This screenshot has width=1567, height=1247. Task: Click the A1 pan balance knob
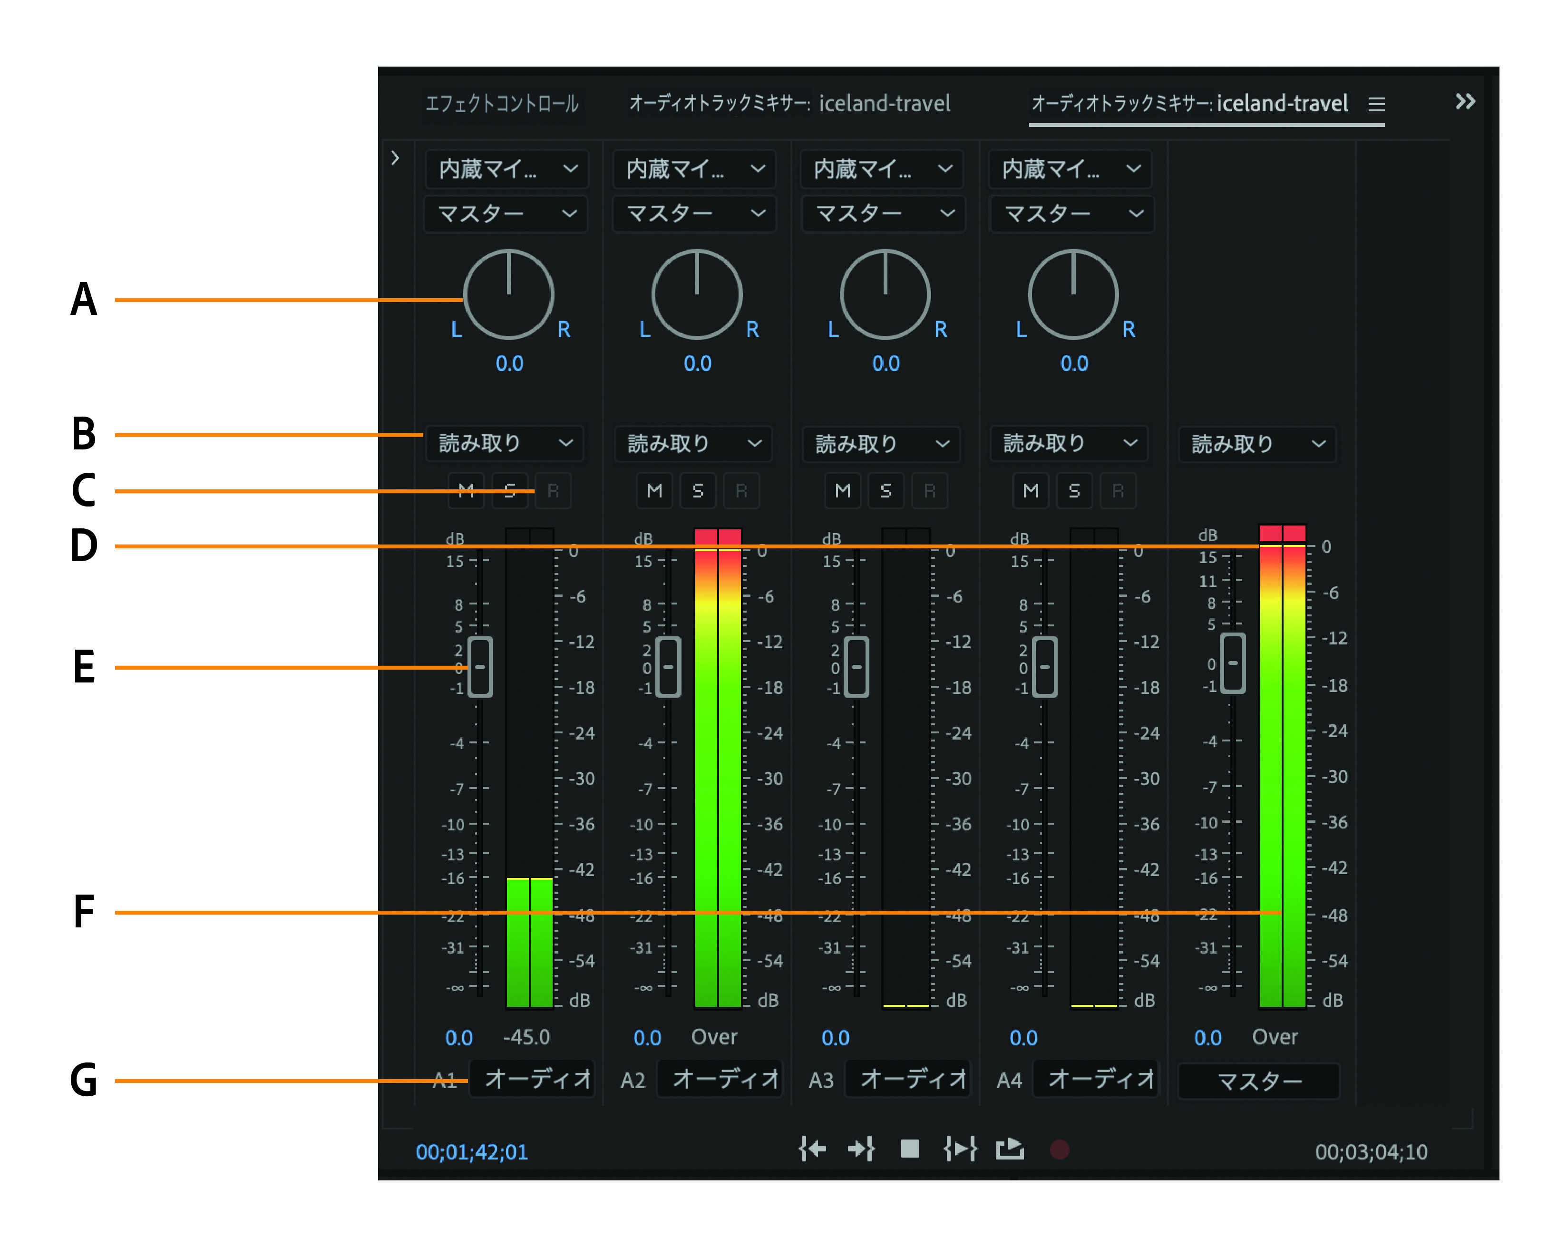pos(509,294)
